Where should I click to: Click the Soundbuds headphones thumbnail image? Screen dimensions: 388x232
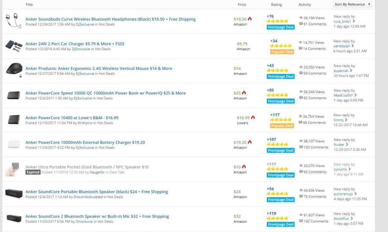coord(14,21)
